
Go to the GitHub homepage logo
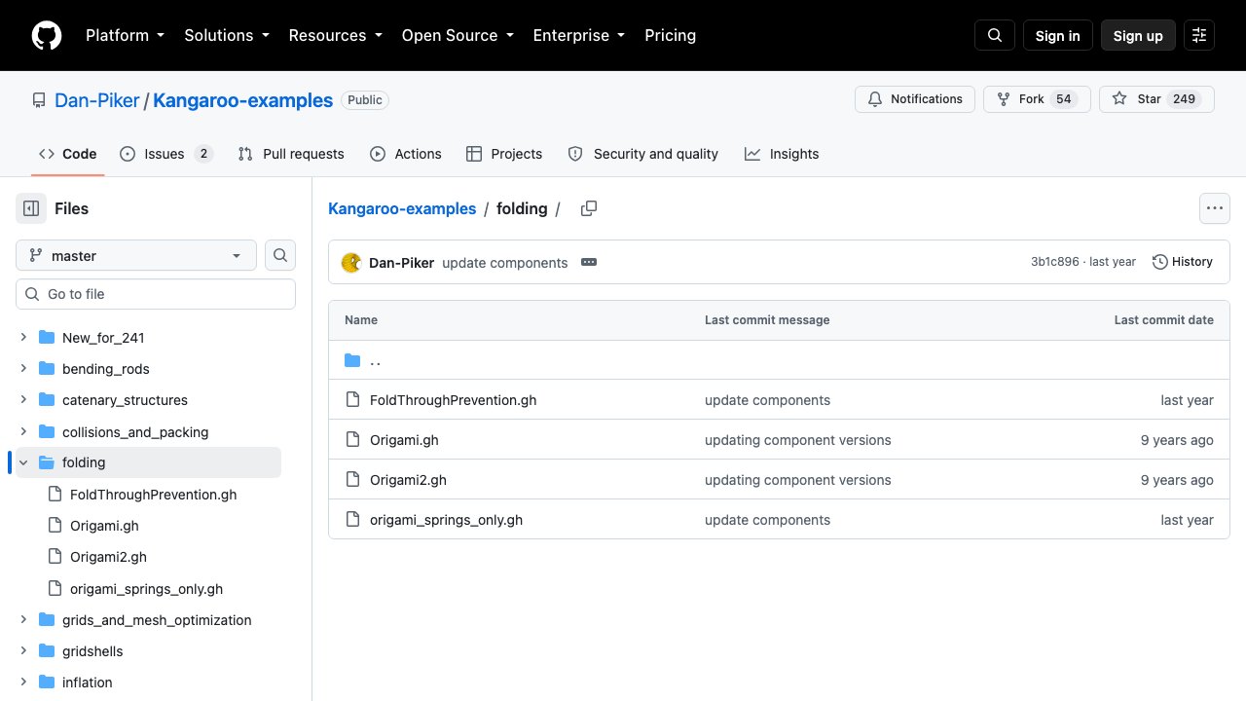(x=47, y=35)
